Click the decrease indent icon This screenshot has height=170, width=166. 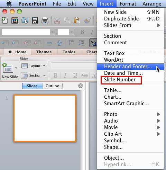(x=5, y=43)
